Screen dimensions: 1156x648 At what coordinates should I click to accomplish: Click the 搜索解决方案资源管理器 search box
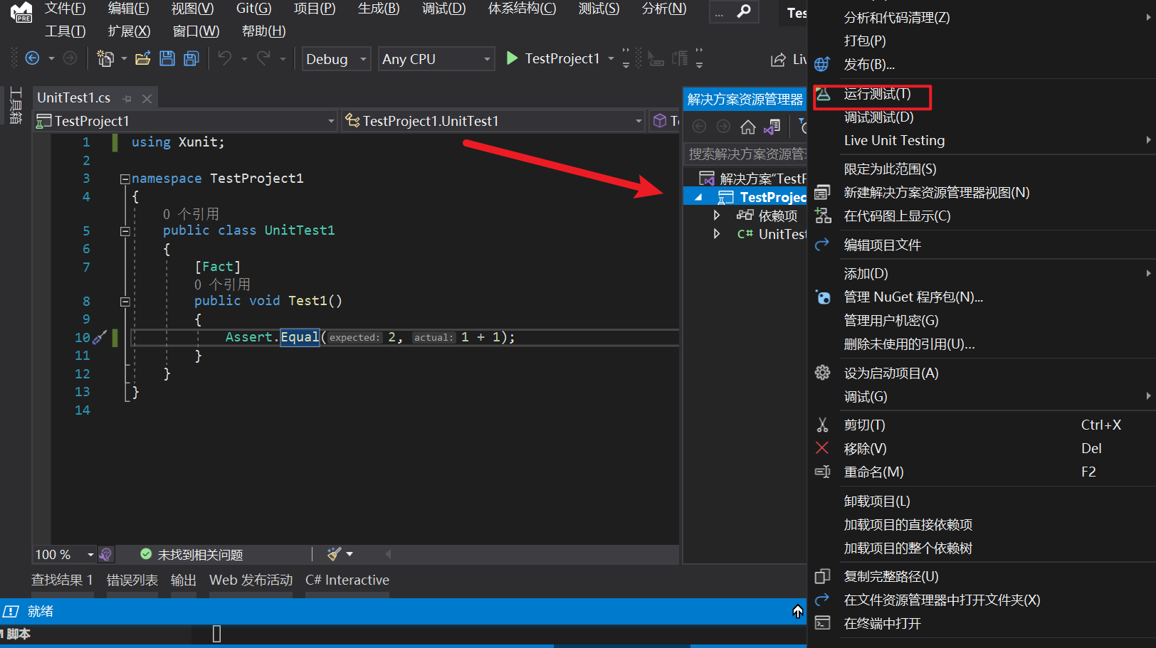coord(746,154)
